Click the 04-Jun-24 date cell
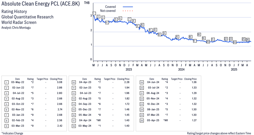Screen dimensions: 254x135 coord(153,82)
